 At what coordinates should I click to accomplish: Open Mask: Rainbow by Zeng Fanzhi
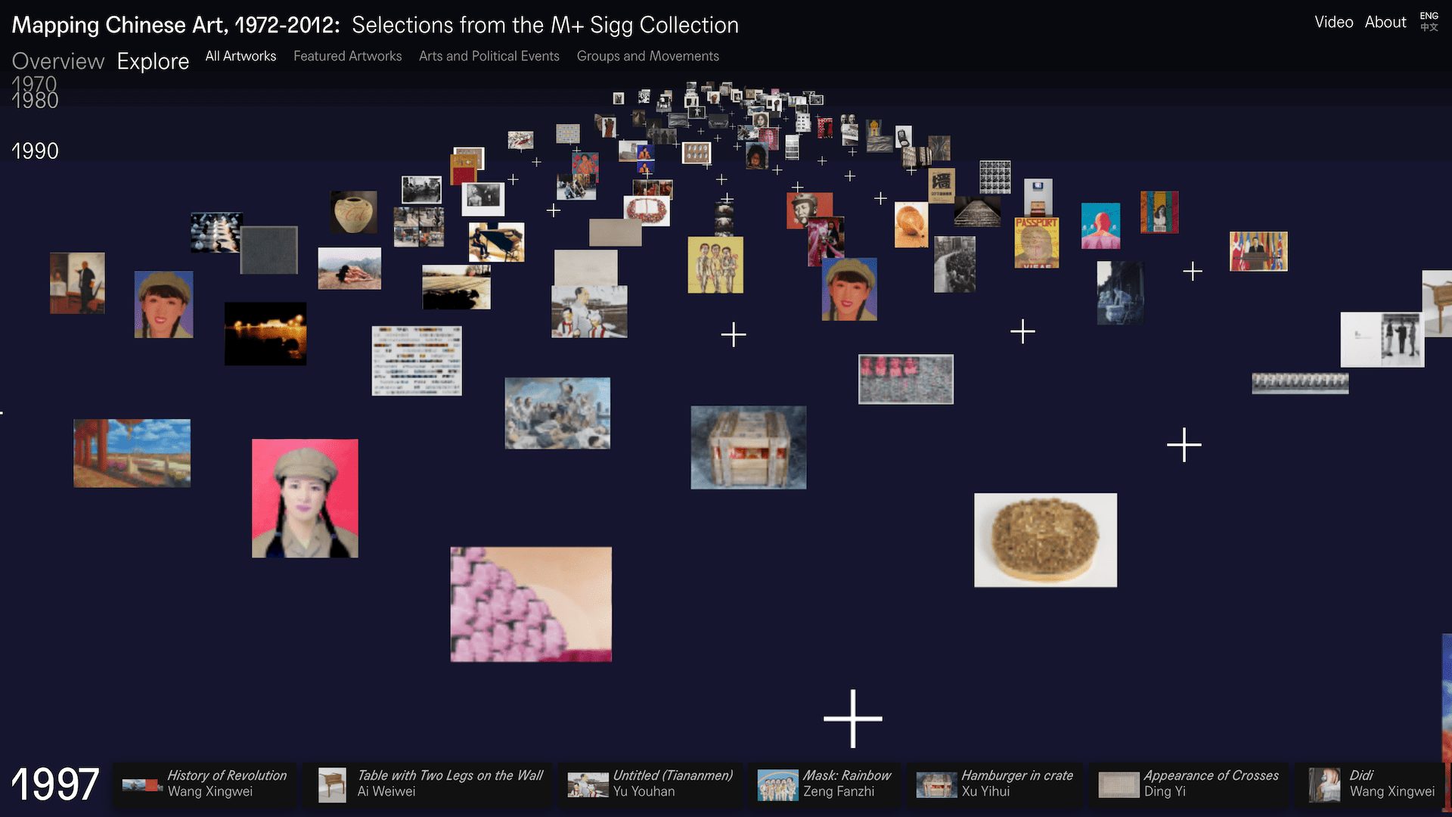(x=825, y=784)
